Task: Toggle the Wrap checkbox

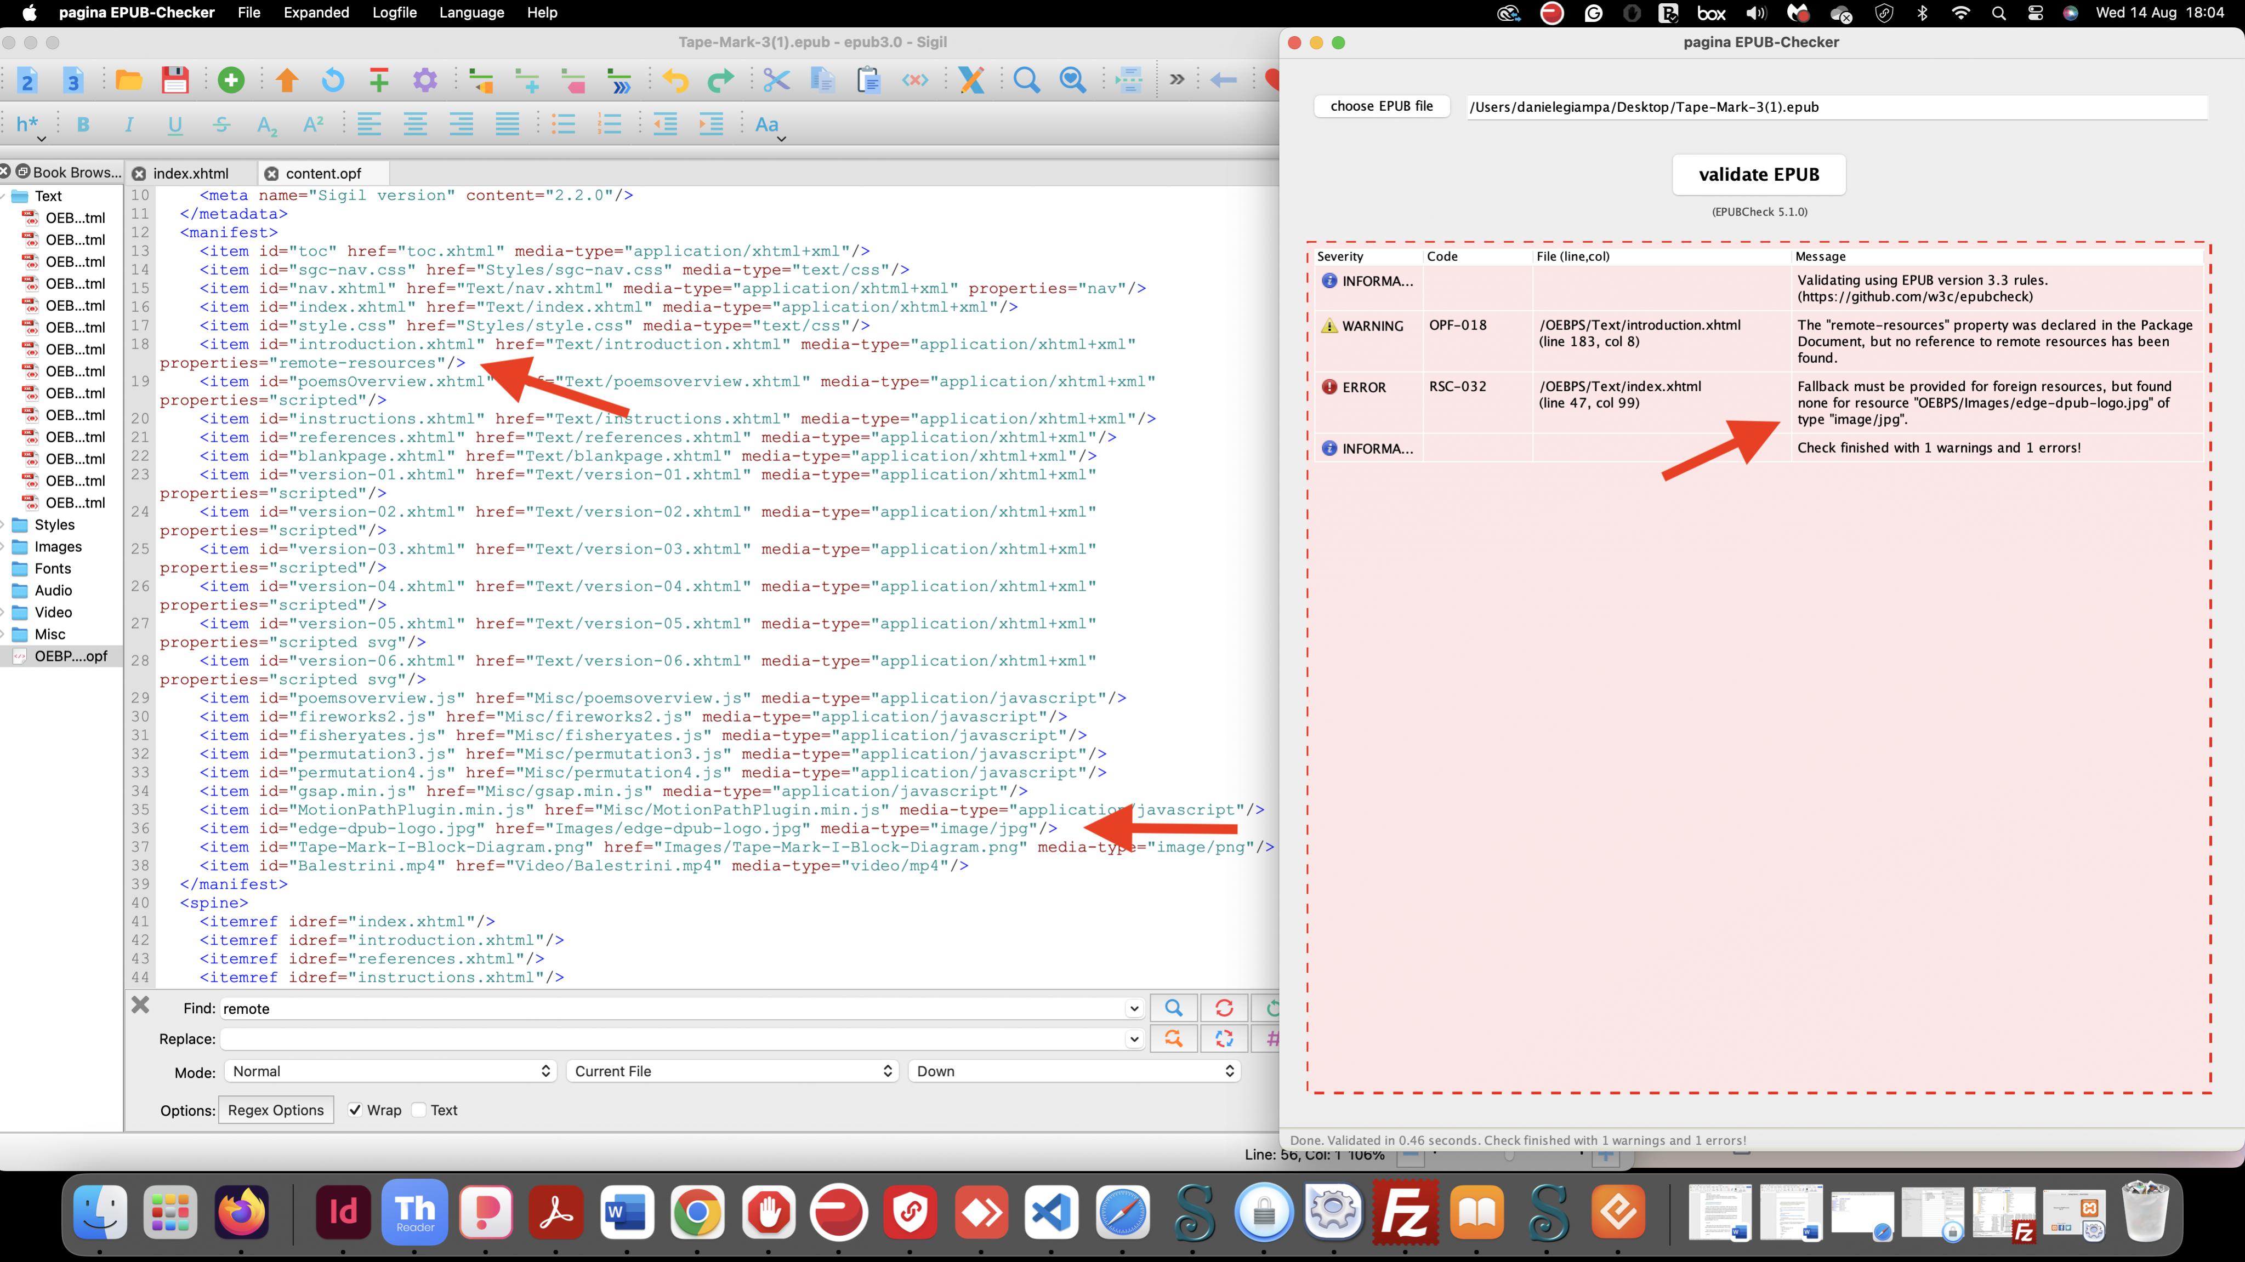Action: tap(356, 1110)
